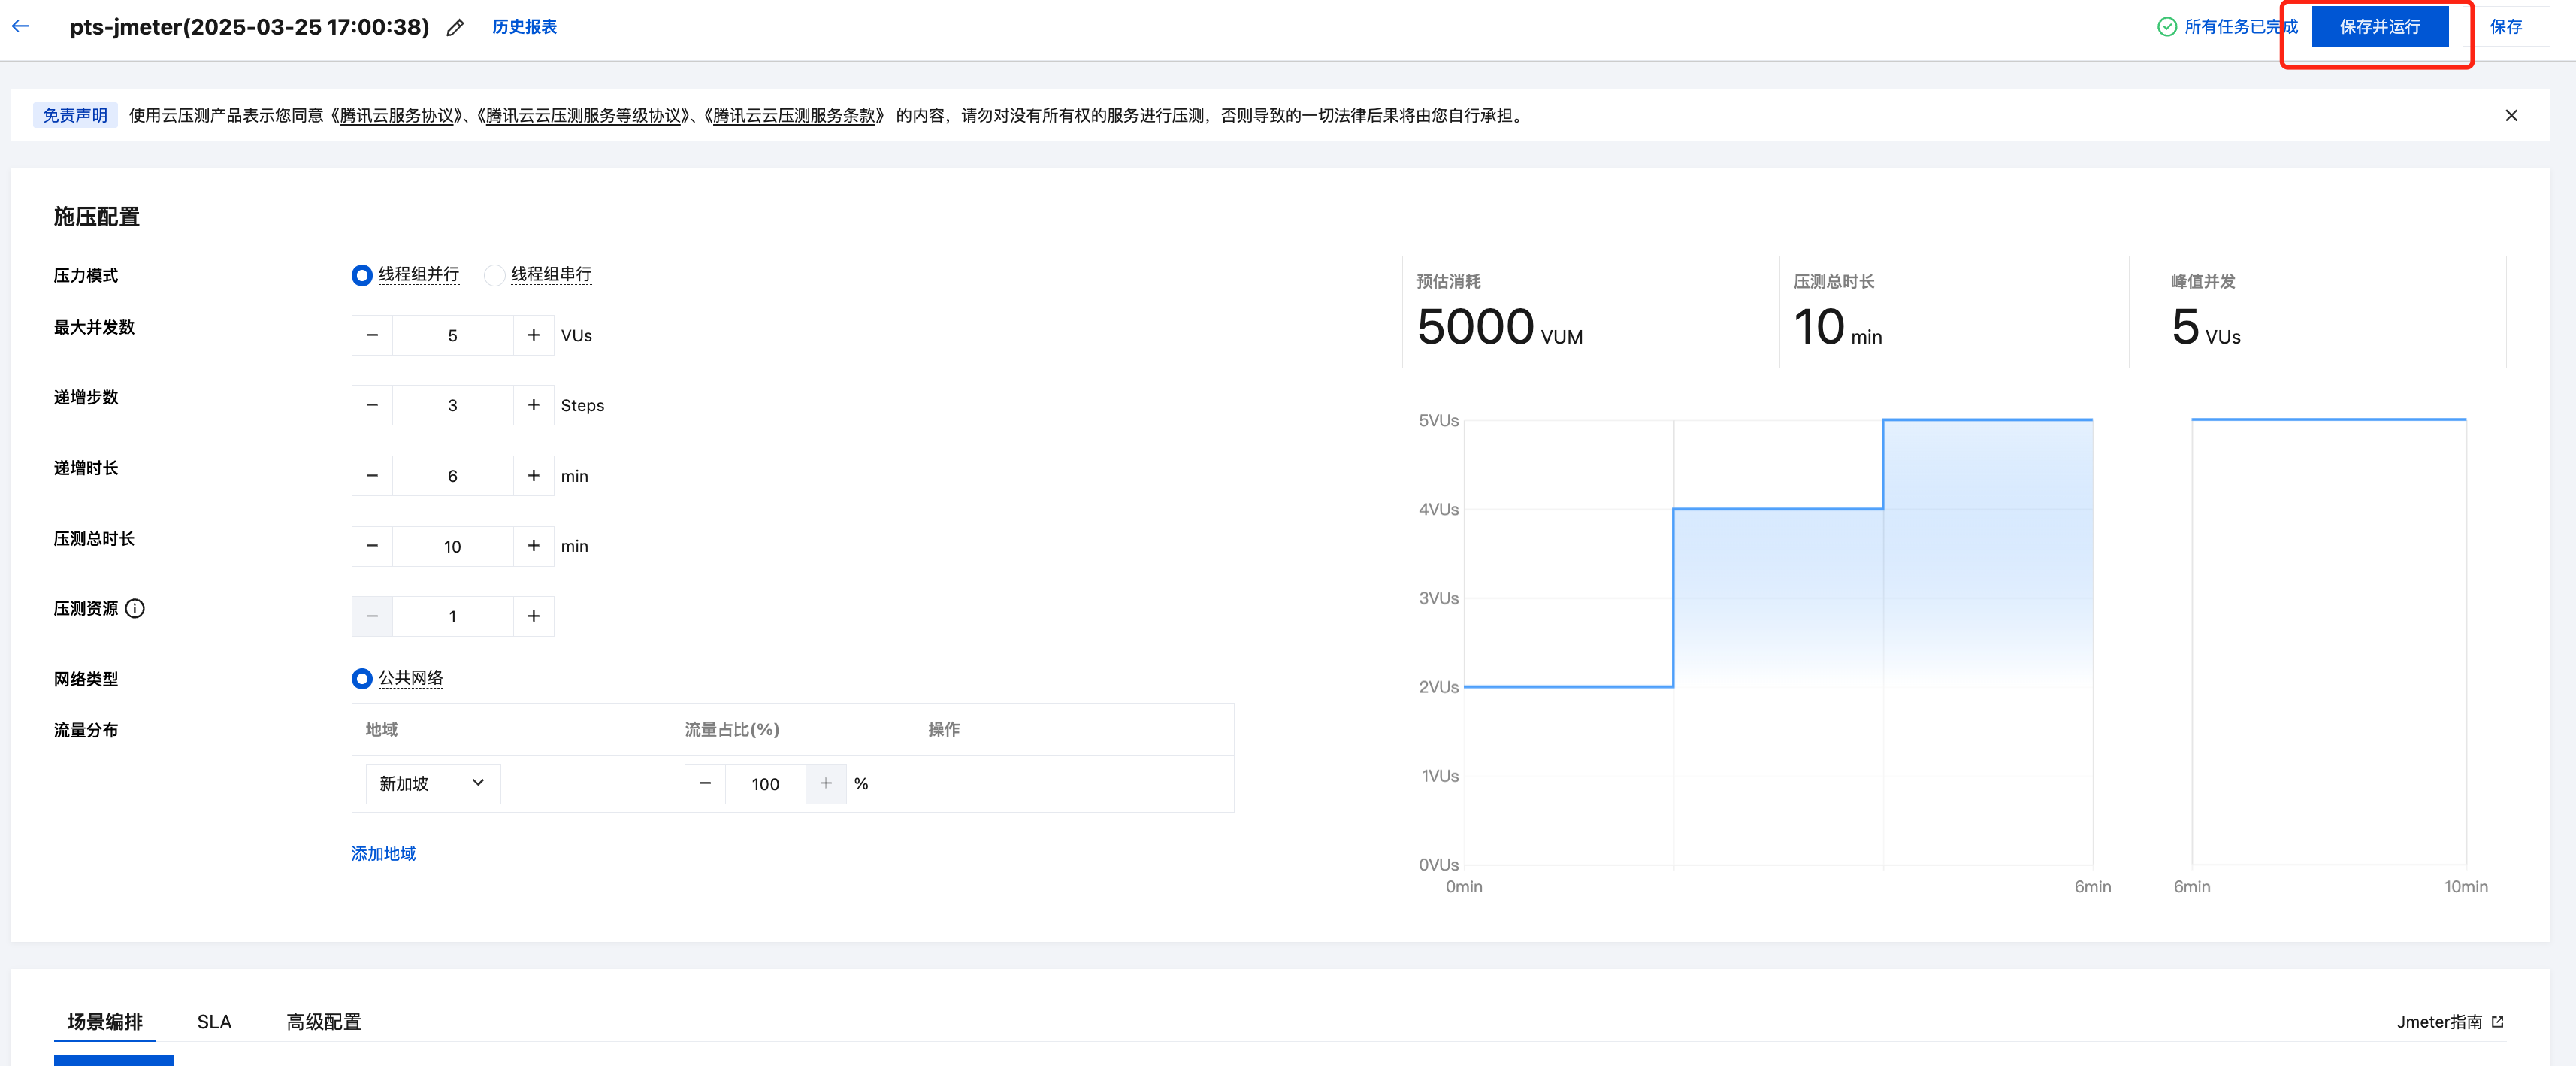Click 添加地域 link
The width and height of the screenshot is (2576, 1066).
[x=383, y=853]
